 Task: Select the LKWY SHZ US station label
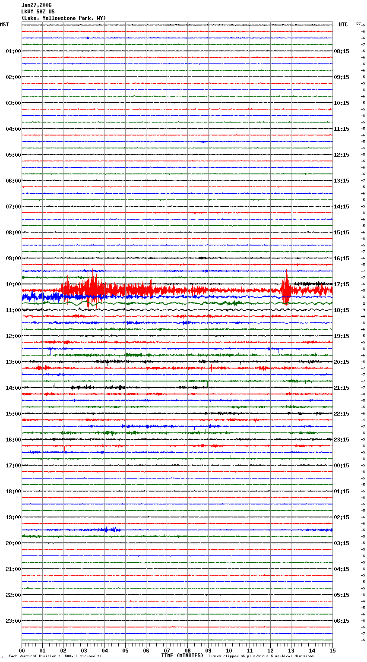pos(38,12)
